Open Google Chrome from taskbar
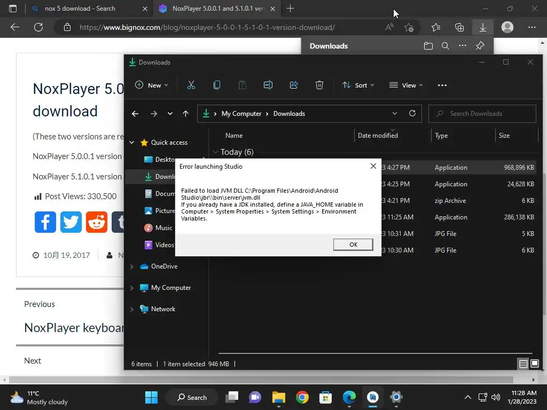This screenshot has height=410, width=547. coord(302,397)
